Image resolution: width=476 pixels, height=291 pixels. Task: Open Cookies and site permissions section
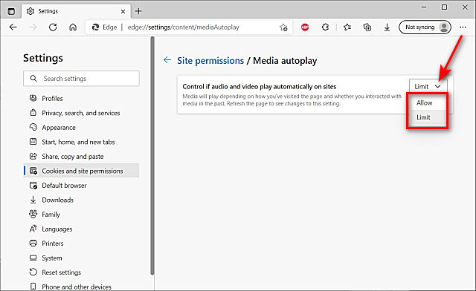82,171
